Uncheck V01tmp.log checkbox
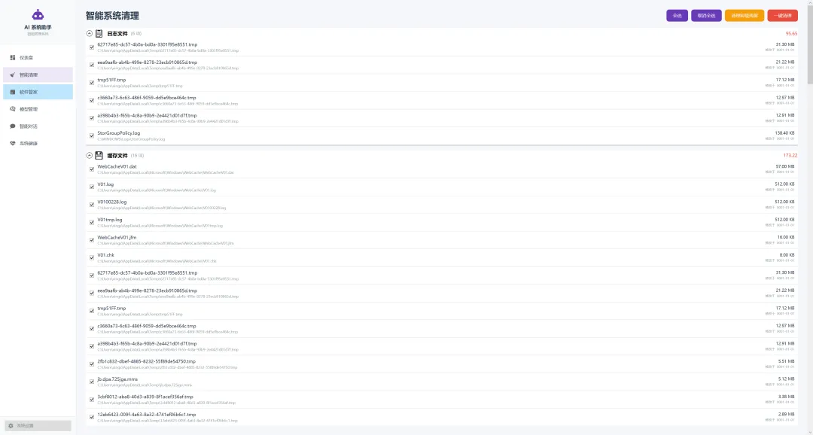 click(x=92, y=222)
